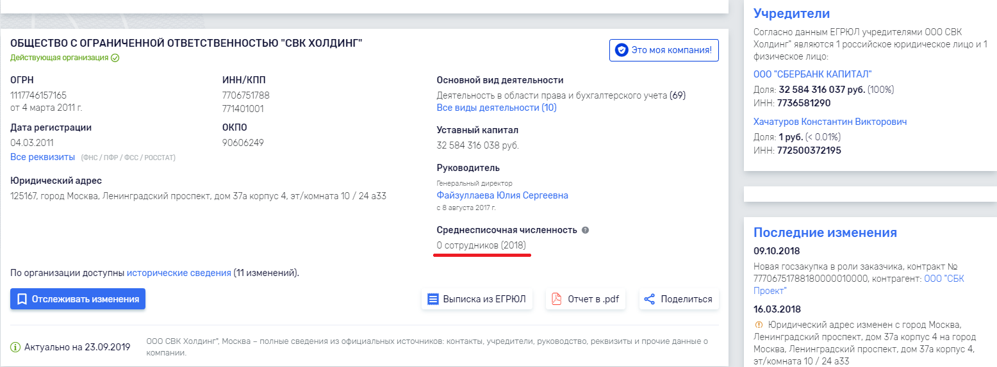The height and width of the screenshot is (367, 997).
Task: Open 'исторические сведения' link
Action: pyautogui.click(x=179, y=273)
